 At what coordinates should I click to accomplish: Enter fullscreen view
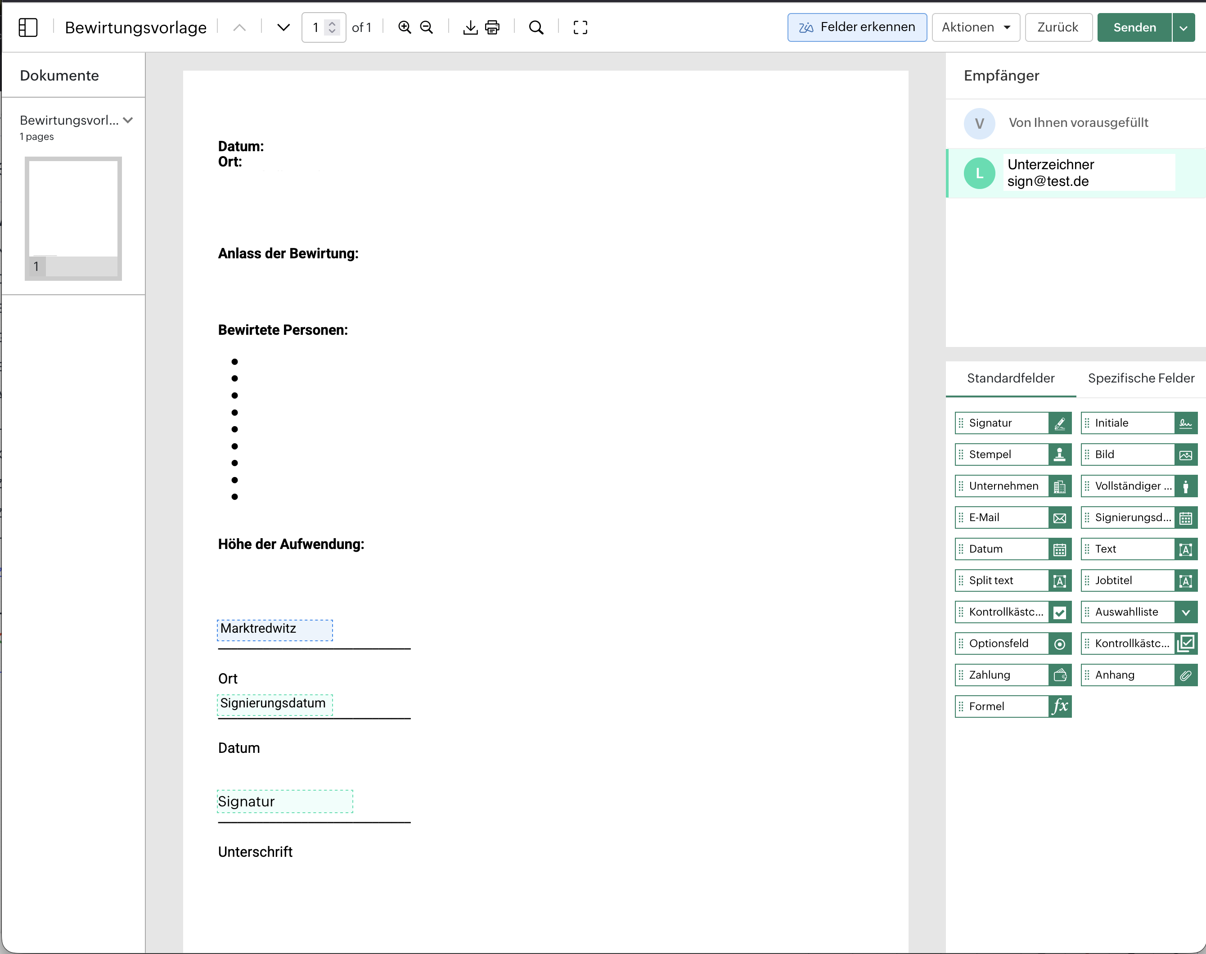pyautogui.click(x=580, y=27)
